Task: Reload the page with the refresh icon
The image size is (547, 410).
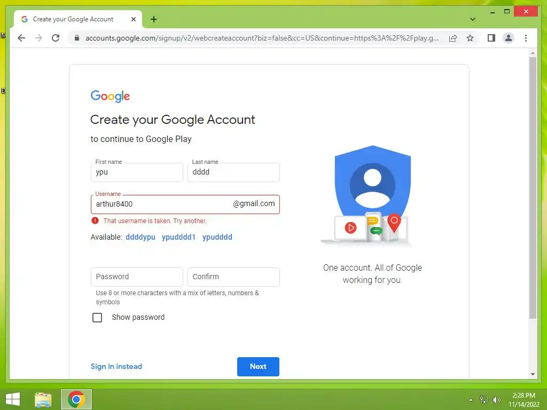Action: pyautogui.click(x=56, y=38)
